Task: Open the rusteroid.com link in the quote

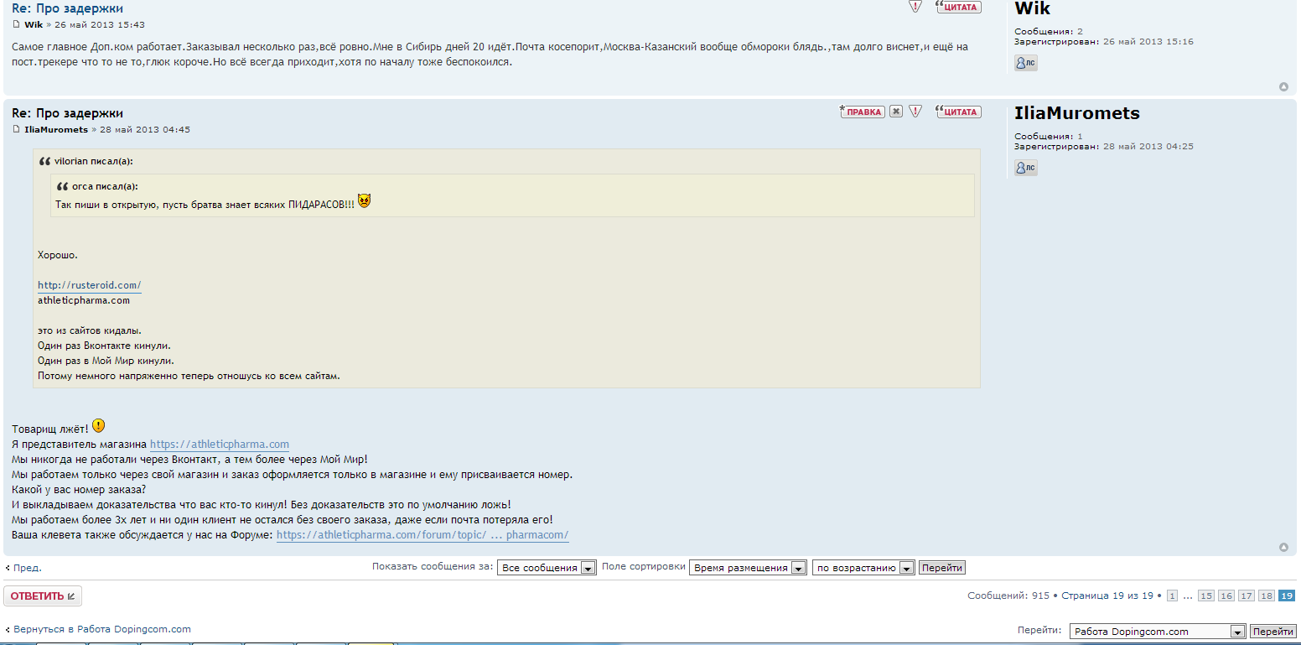Action: [89, 285]
